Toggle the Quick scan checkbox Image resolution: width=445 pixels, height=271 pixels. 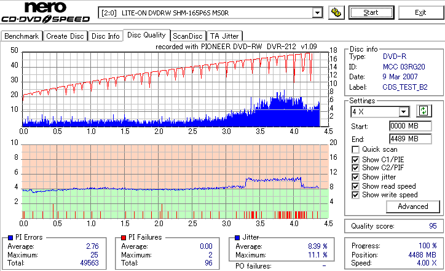(355, 149)
